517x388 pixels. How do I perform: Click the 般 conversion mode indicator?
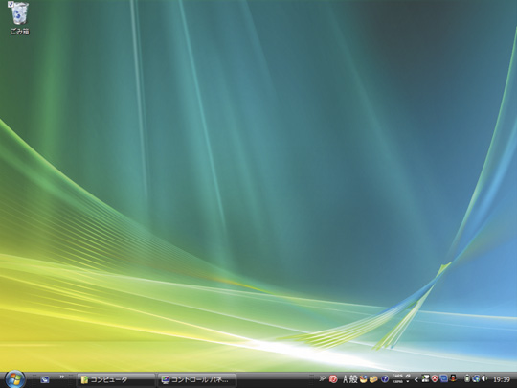tap(353, 379)
